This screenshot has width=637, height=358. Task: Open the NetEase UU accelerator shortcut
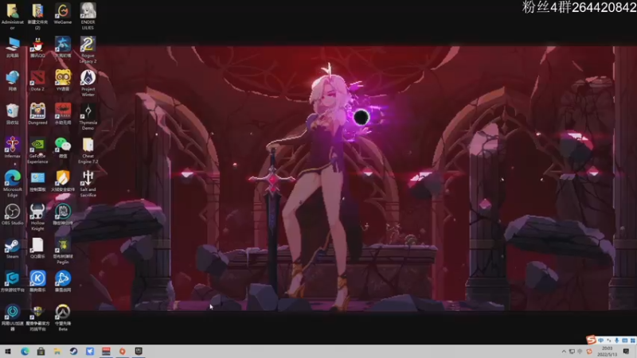pyautogui.click(x=12, y=317)
